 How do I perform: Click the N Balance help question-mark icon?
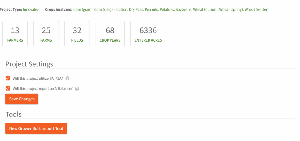click(77, 89)
